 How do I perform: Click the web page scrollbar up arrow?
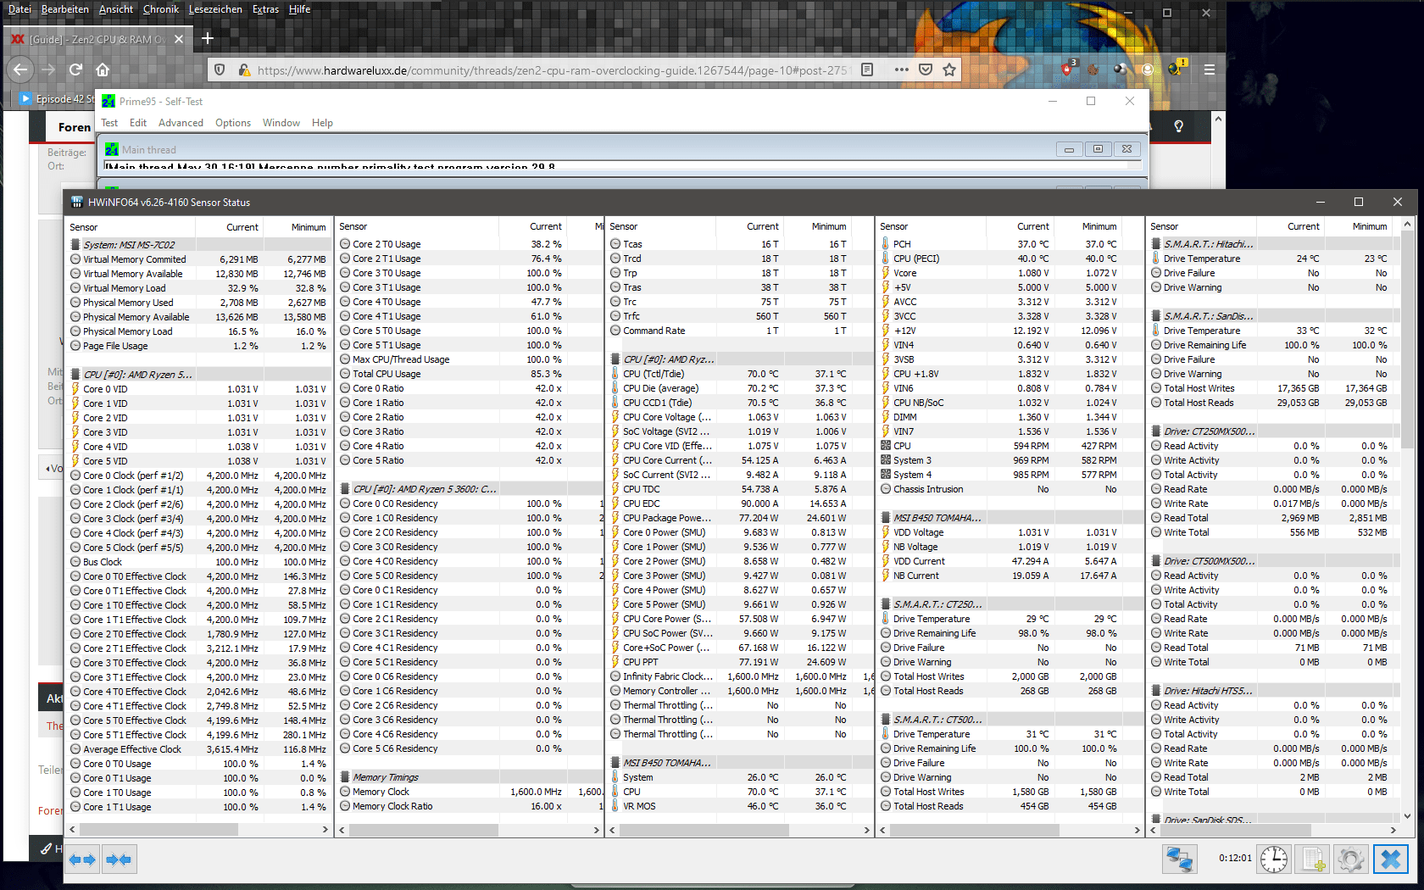(x=1218, y=118)
